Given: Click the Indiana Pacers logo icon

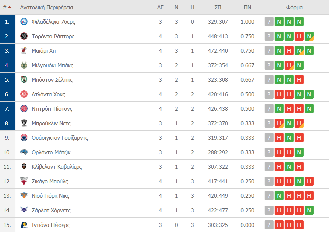Looking at the screenshot, I should 24,225.
